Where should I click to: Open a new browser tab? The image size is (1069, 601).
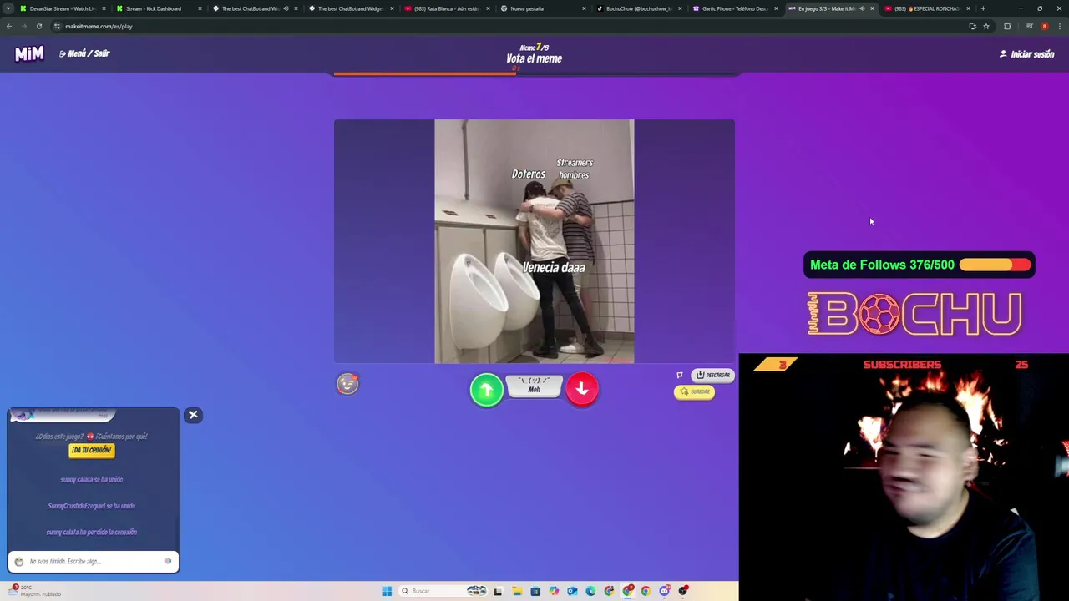point(983,8)
